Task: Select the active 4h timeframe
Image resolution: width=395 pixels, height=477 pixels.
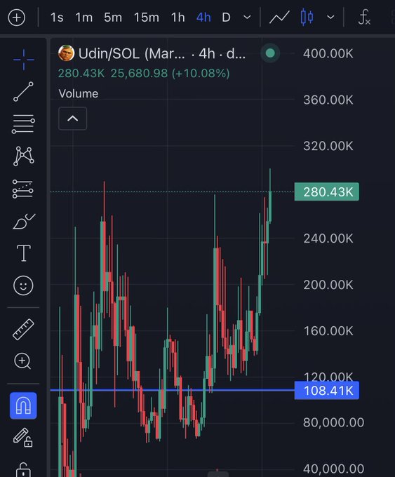Action: (x=203, y=18)
